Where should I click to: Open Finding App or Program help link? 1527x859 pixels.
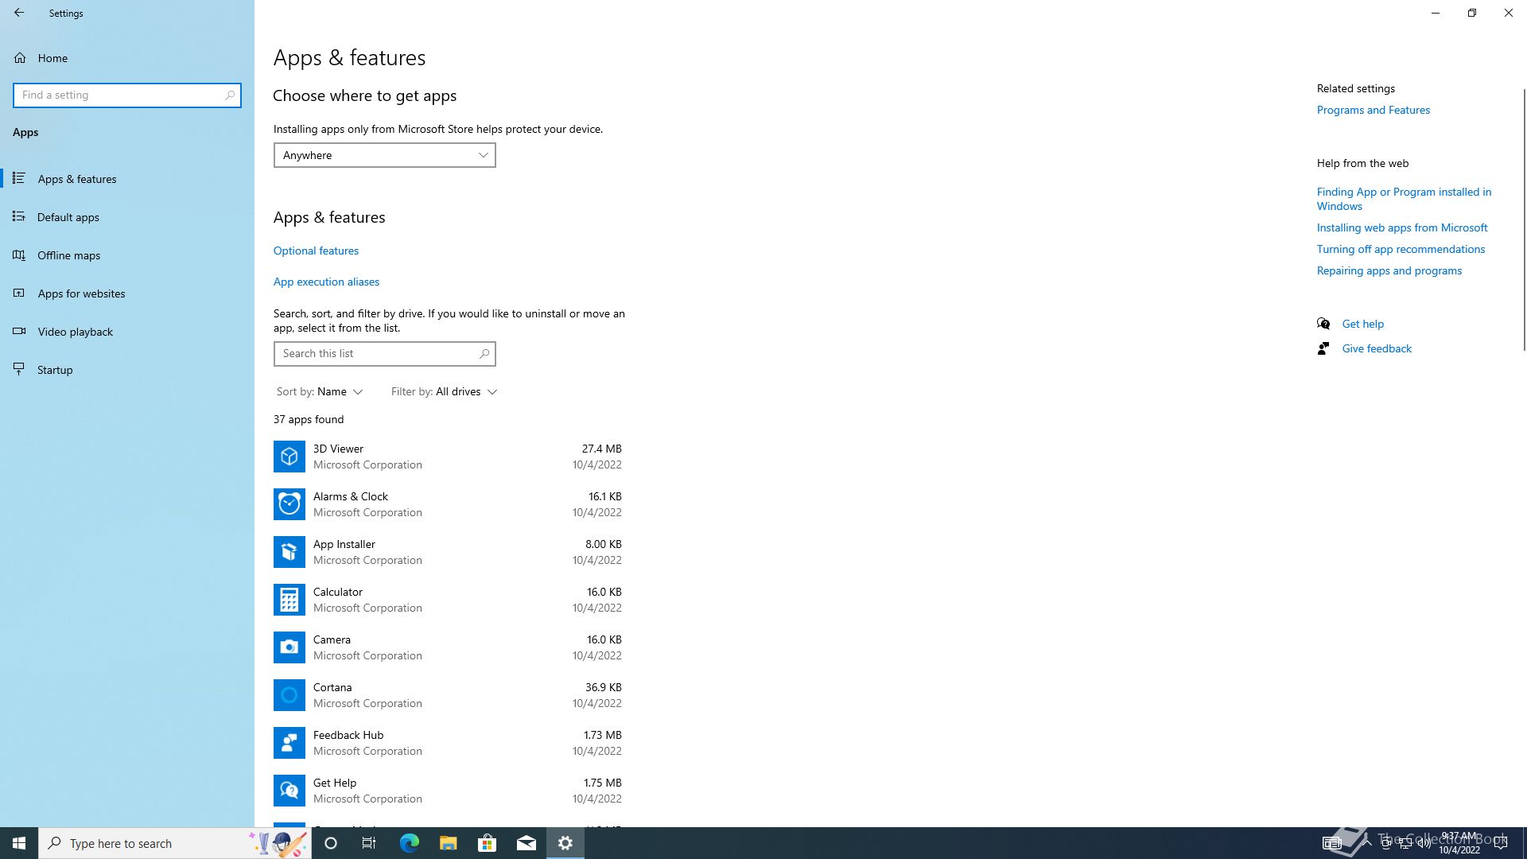point(1404,199)
